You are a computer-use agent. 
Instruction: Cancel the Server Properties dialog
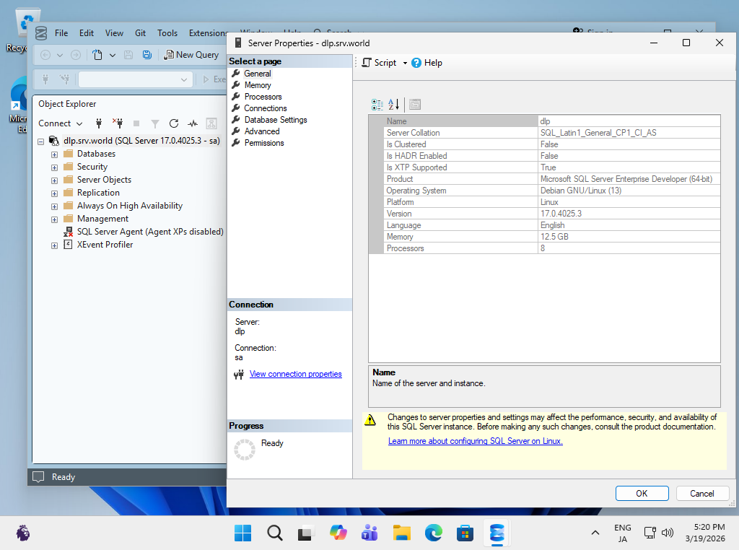(x=702, y=494)
